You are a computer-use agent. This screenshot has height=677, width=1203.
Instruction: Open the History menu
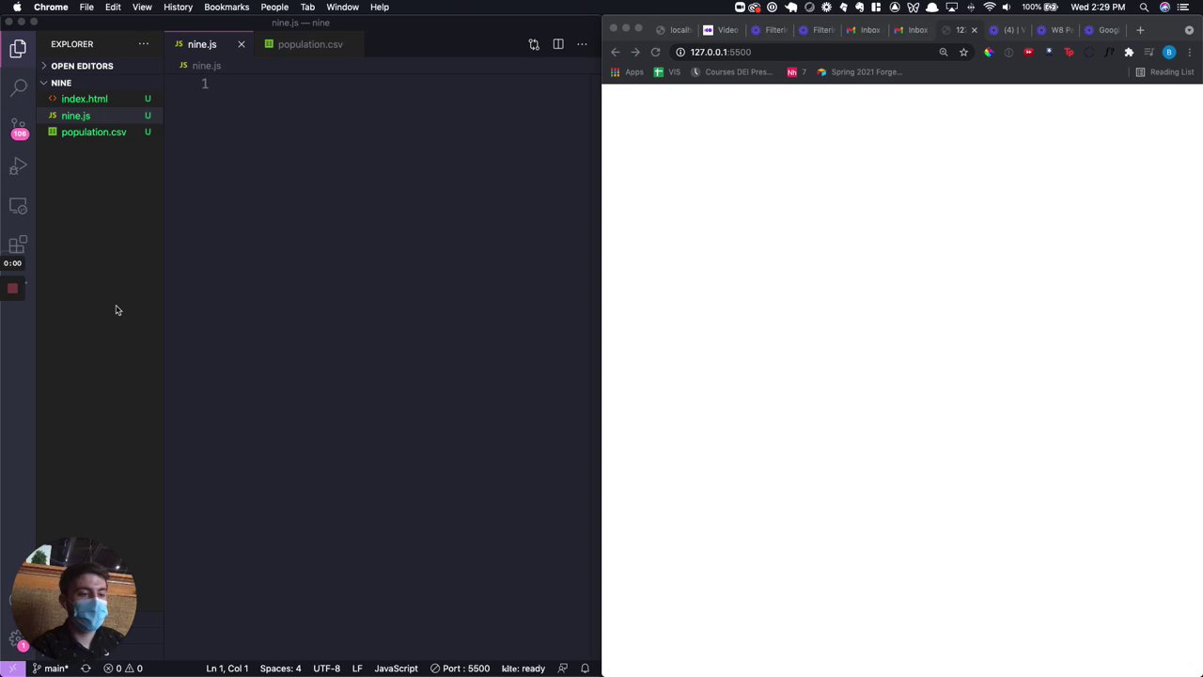178,7
